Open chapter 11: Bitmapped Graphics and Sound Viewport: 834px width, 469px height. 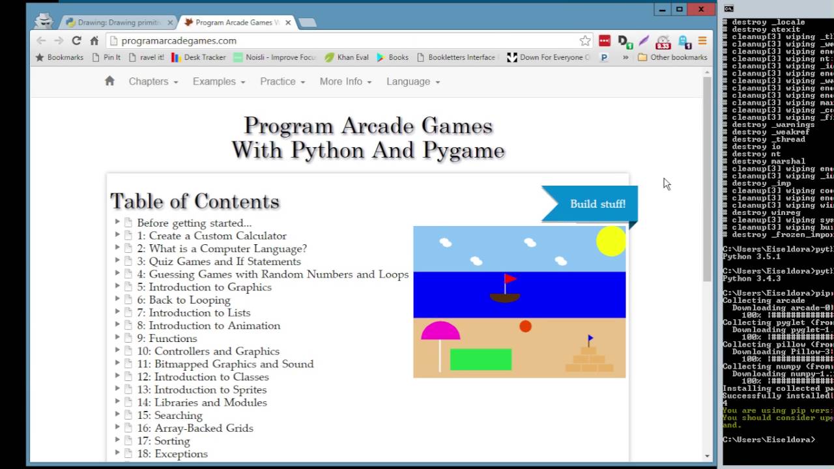(225, 363)
